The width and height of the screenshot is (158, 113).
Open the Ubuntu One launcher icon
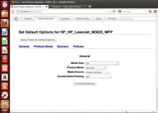tap(5, 68)
